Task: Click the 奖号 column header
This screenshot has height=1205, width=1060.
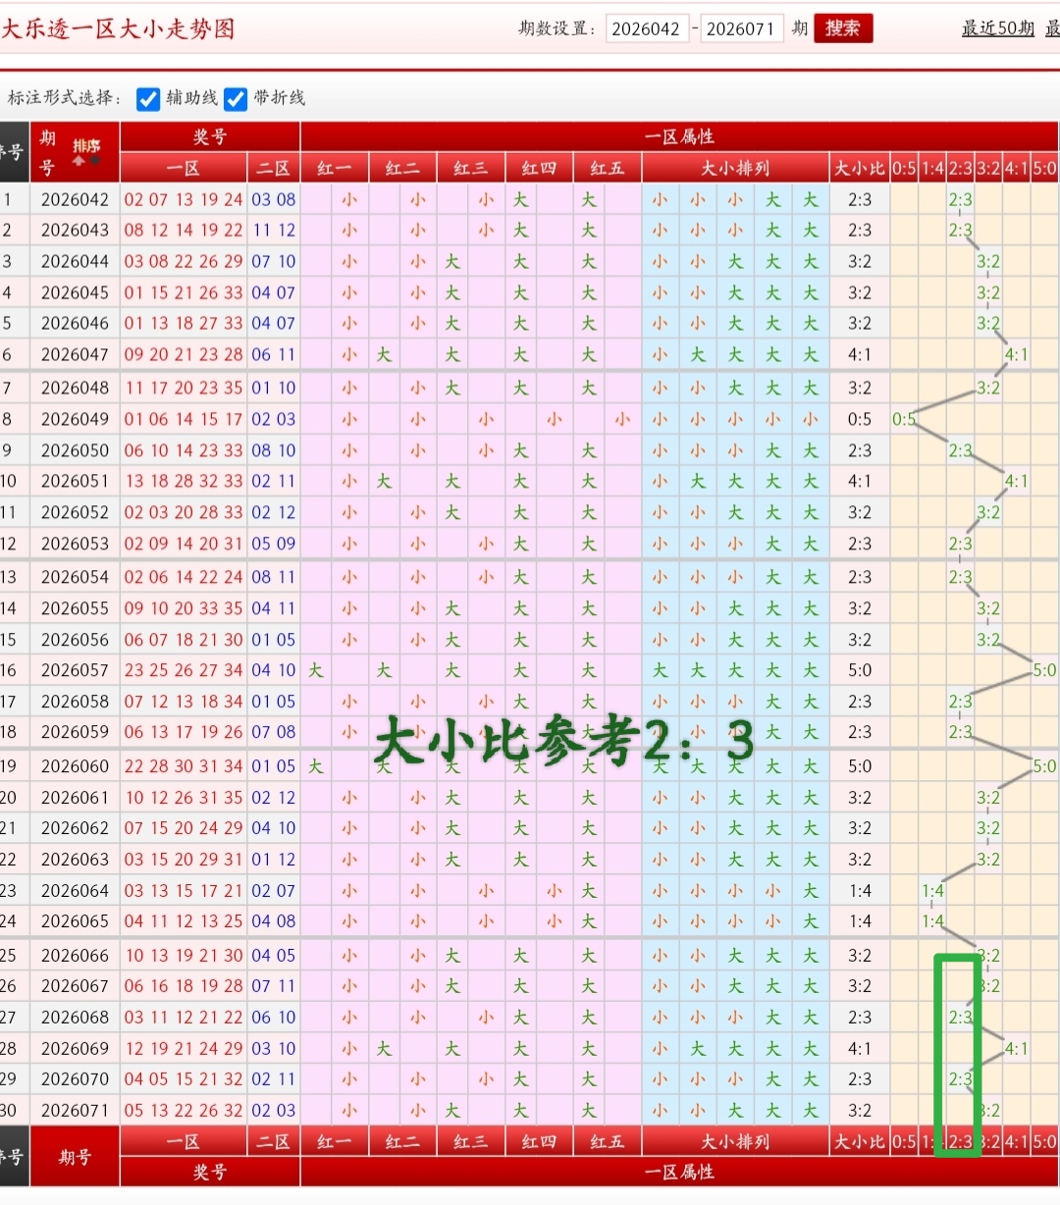Action: pos(210,136)
